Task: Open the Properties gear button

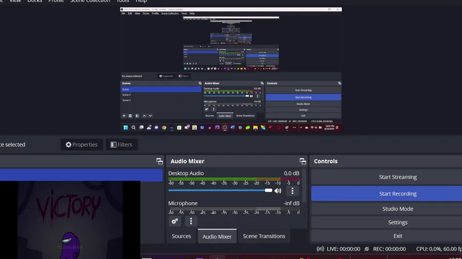Action: click(x=82, y=144)
